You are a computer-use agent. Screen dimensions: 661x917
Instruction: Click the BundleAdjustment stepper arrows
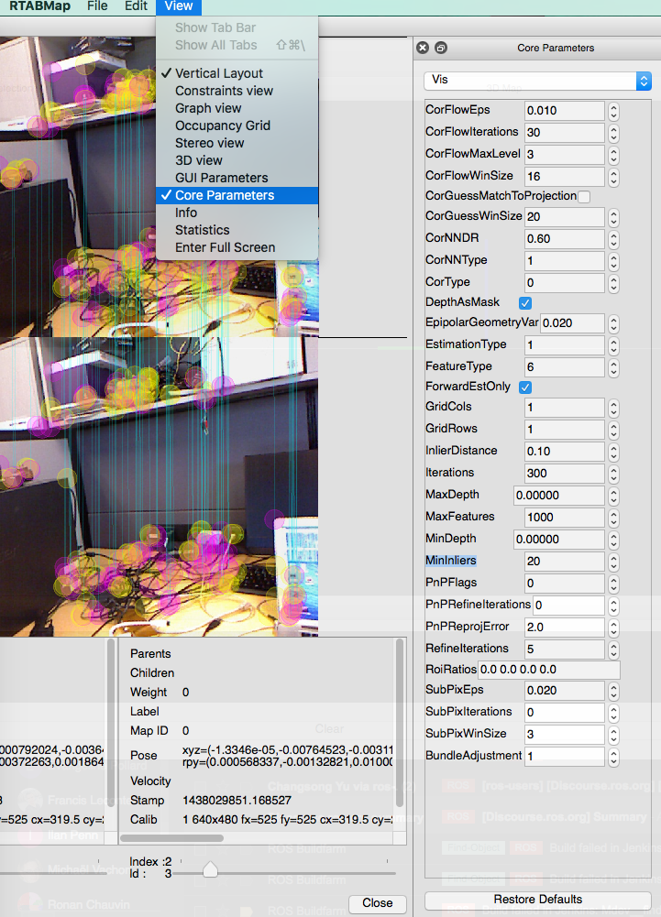coord(613,757)
